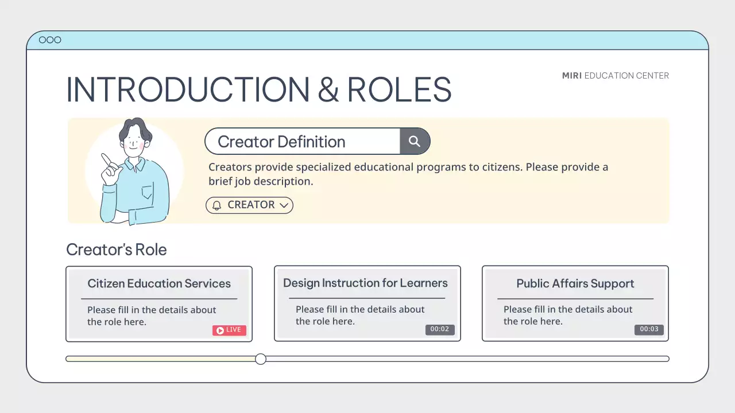735x413 pixels.
Task: Open the chevron next to CREATOR
Action: pos(284,205)
